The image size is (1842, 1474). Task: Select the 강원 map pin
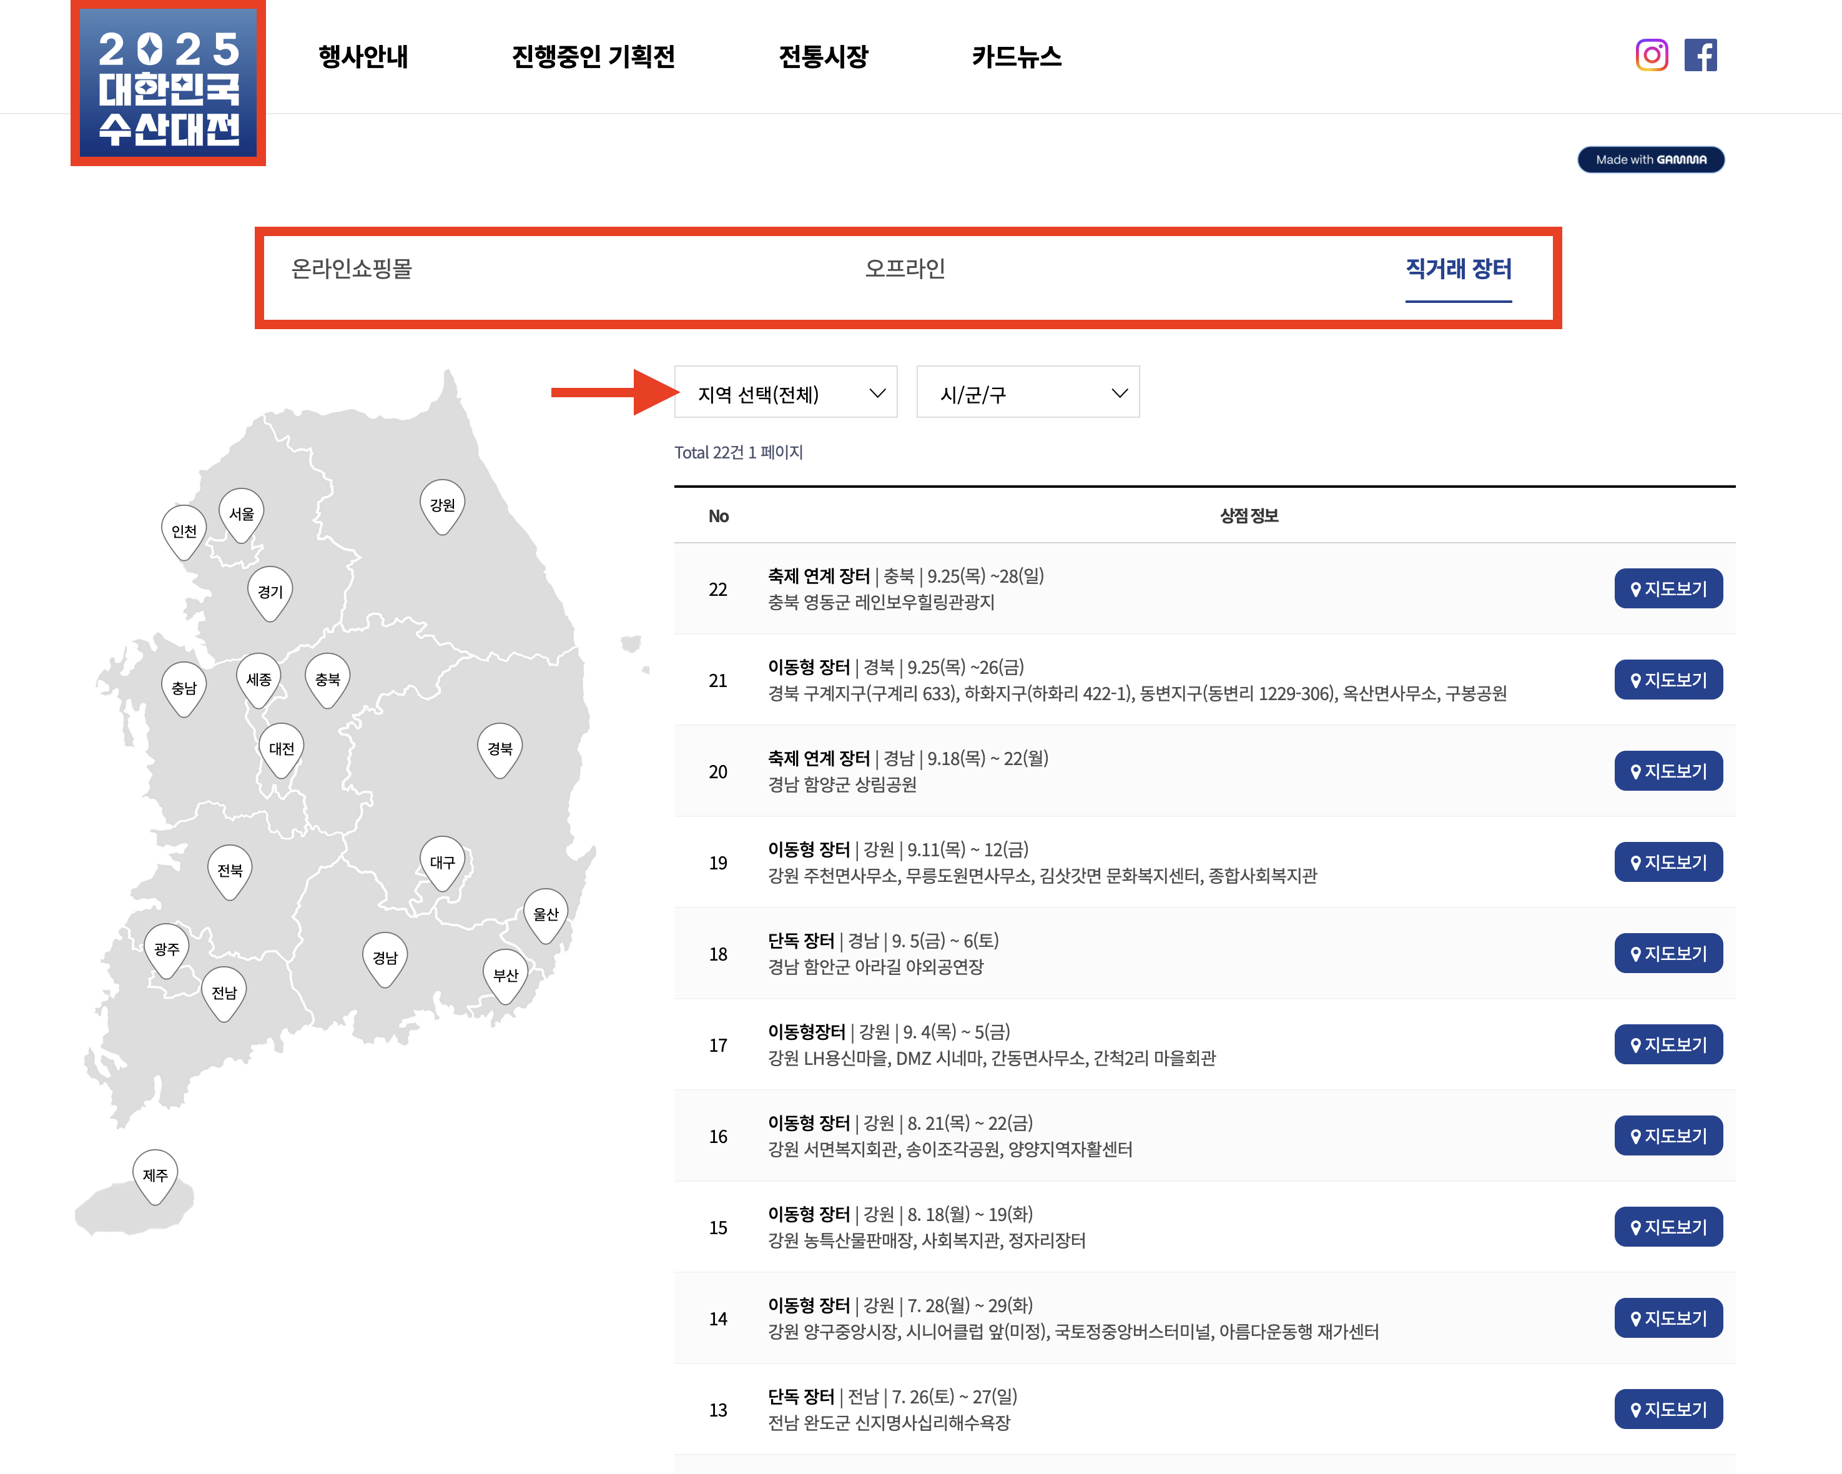click(441, 505)
